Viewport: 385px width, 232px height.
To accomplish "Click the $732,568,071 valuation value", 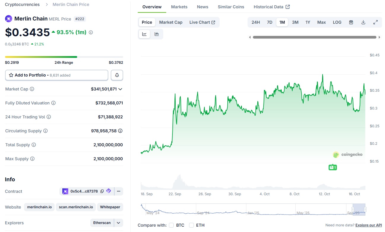I will pos(109,103).
